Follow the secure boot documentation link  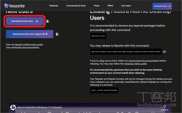tap(144, 61)
